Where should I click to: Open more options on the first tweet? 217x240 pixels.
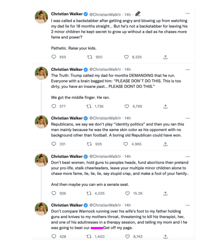pos(187,14)
